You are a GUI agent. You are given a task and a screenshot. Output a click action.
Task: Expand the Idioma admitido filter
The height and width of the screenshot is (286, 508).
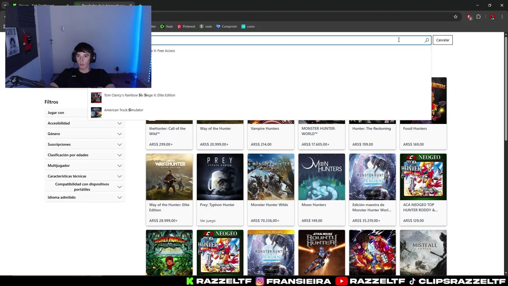(85, 197)
